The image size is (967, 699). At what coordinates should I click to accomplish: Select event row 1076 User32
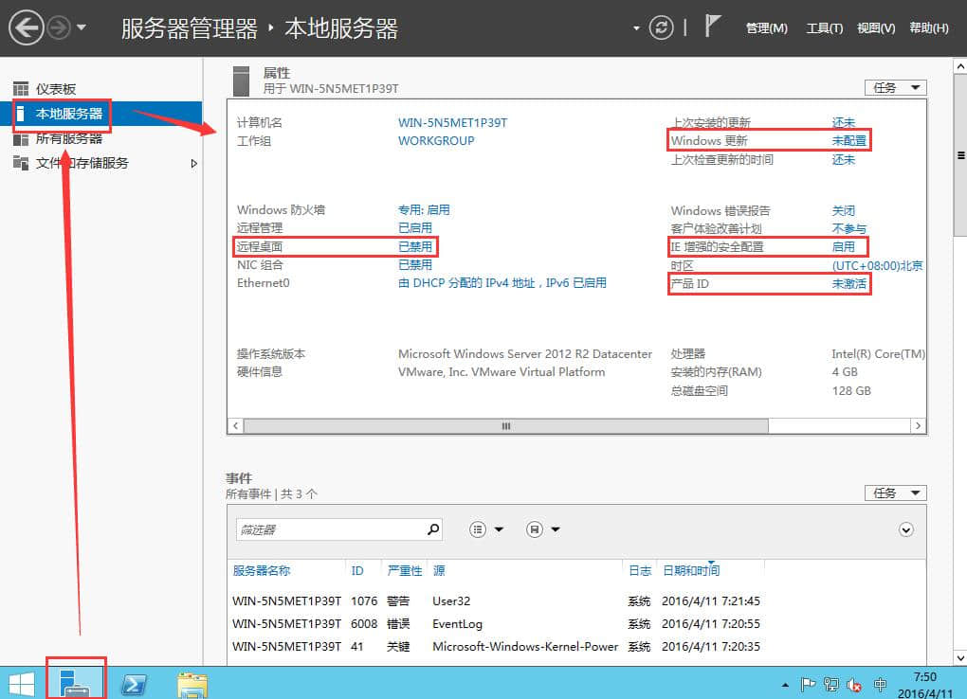(x=496, y=601)
